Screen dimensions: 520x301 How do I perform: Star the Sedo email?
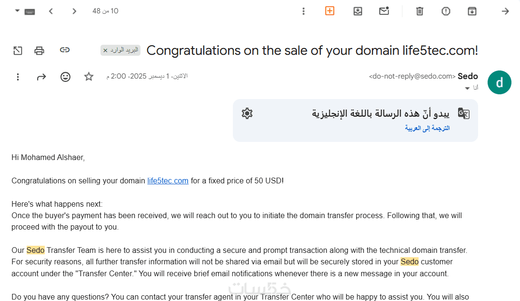pos(89,77)
